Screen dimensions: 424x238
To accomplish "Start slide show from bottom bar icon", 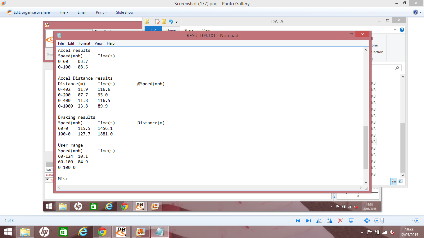I will click(x=351, y=221).
